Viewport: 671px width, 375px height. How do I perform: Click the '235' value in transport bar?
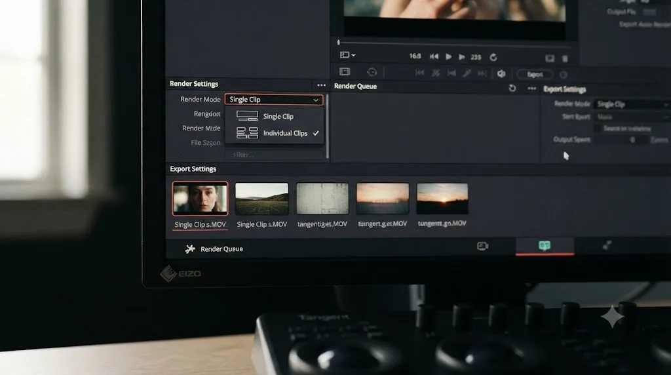pos(476,57)
